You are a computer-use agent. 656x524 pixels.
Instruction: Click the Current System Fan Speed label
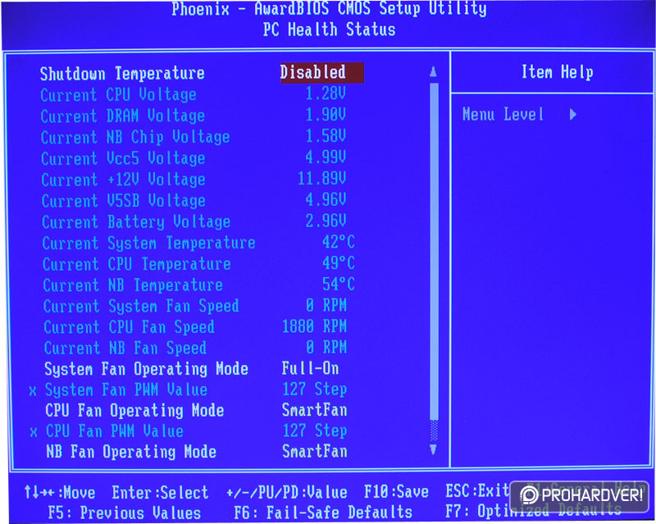point(141,307)
